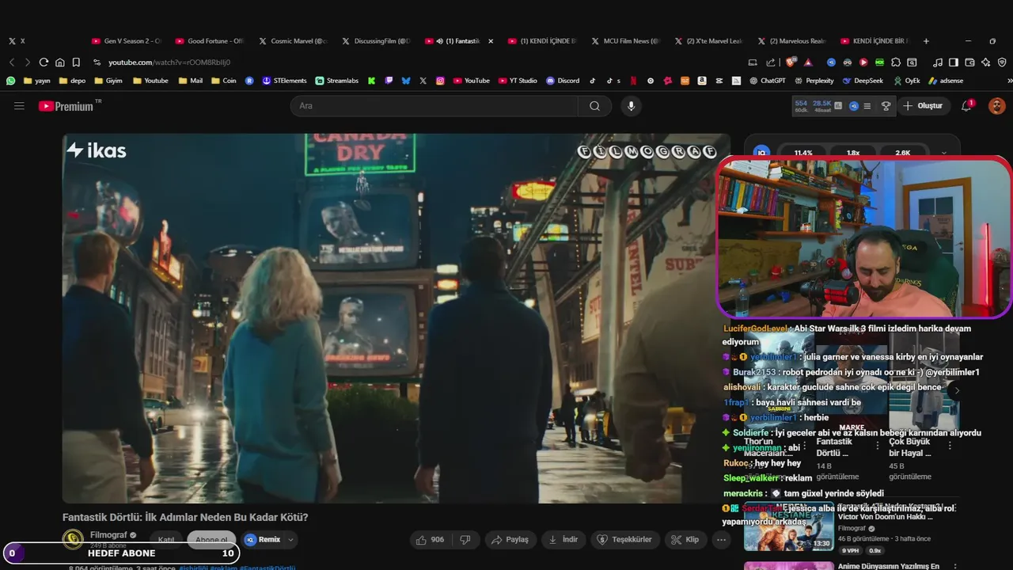
Task: Open the Kick bookmark icon
Action: (371, 80)
